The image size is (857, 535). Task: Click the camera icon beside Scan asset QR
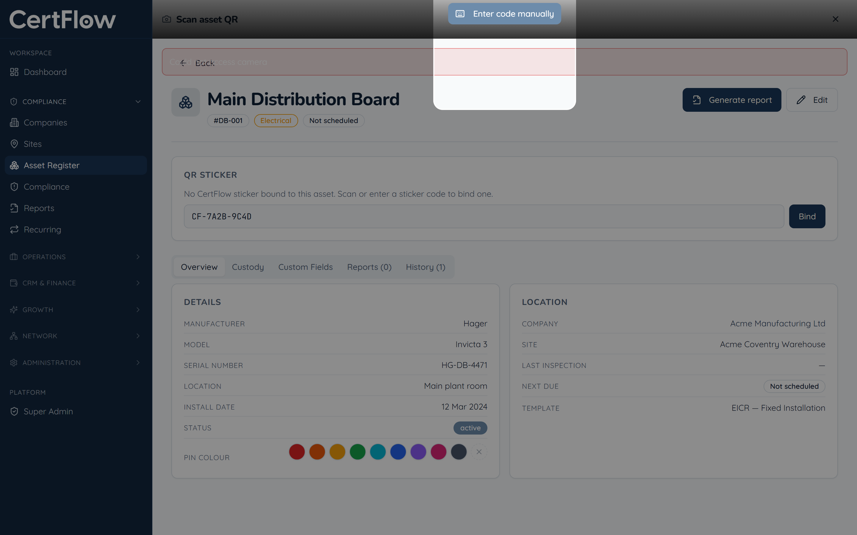click(166, 19)
